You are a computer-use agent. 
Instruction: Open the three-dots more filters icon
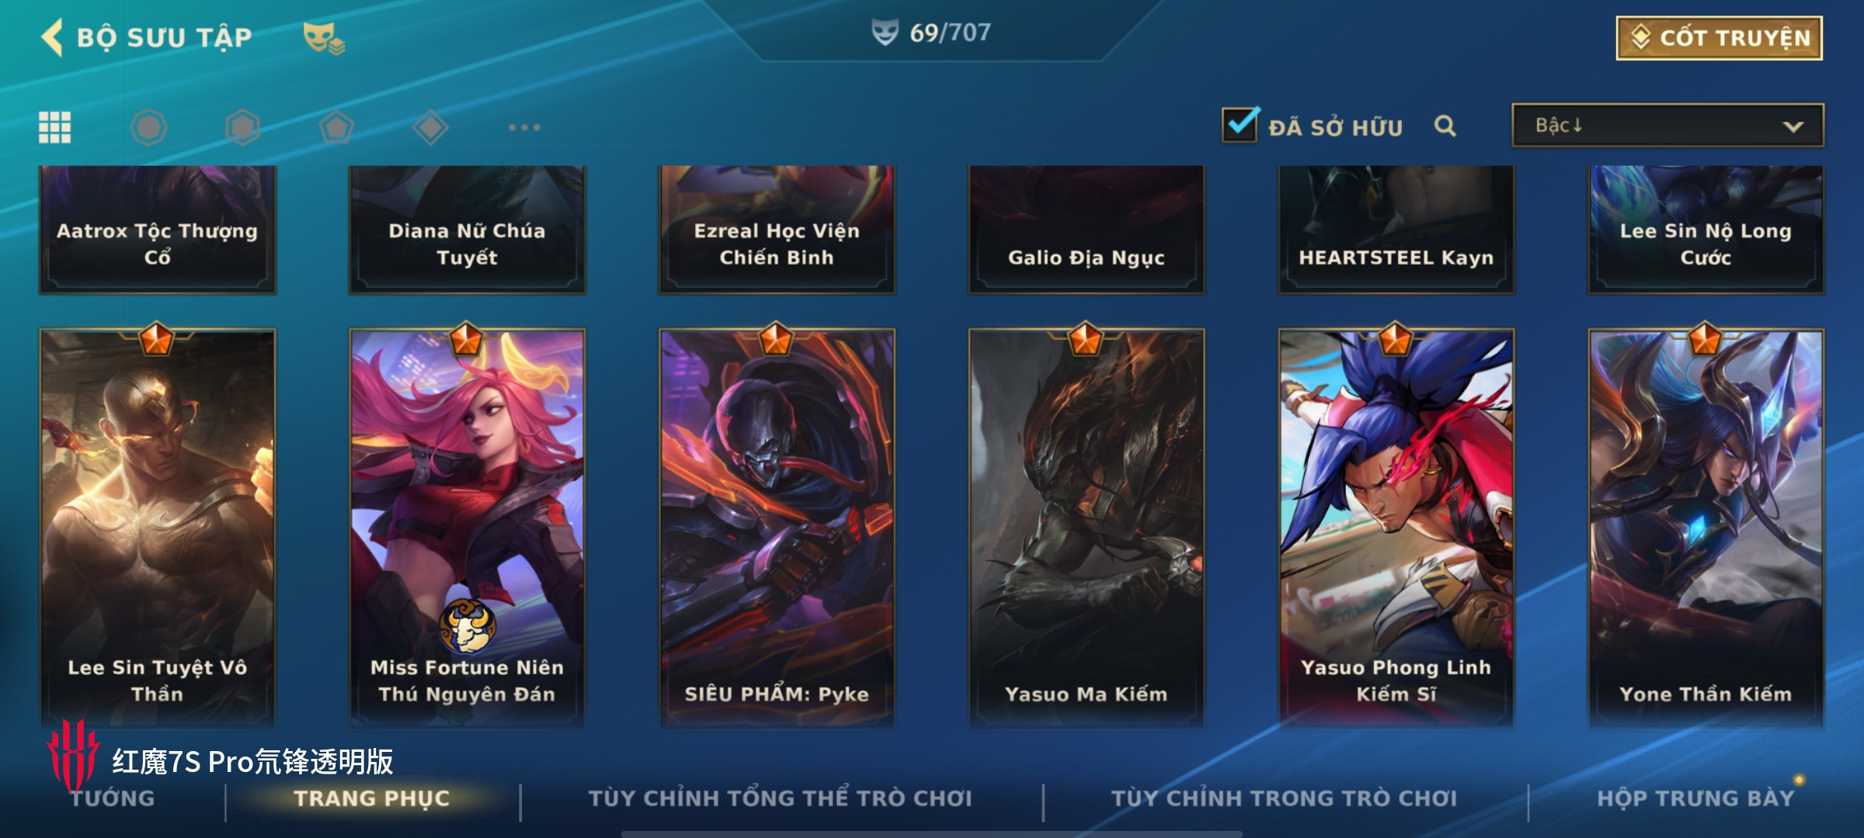coord(524,127)
